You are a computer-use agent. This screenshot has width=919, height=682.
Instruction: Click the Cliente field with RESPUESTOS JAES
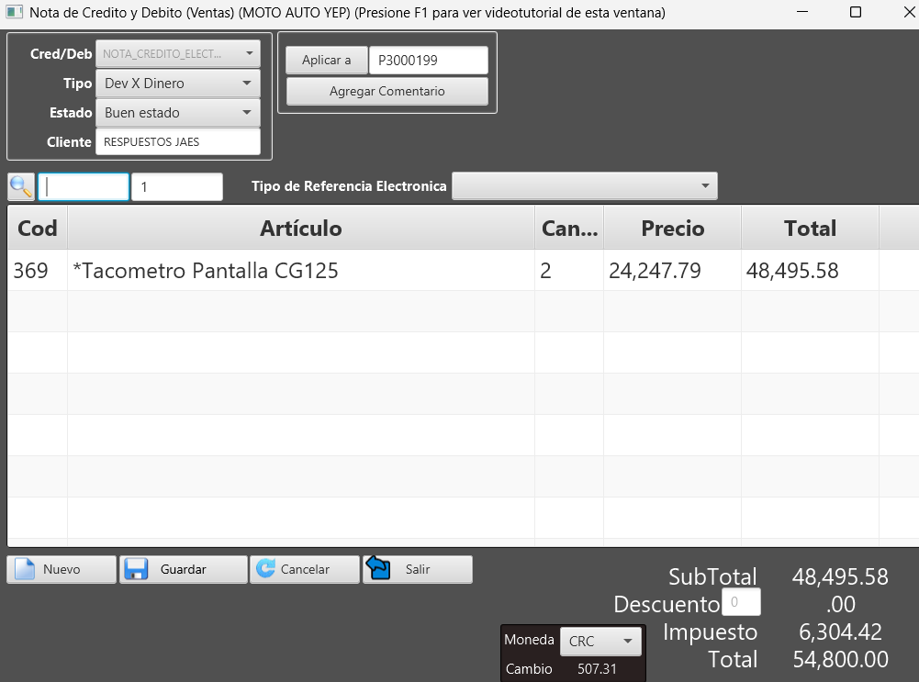pos(177,142)
